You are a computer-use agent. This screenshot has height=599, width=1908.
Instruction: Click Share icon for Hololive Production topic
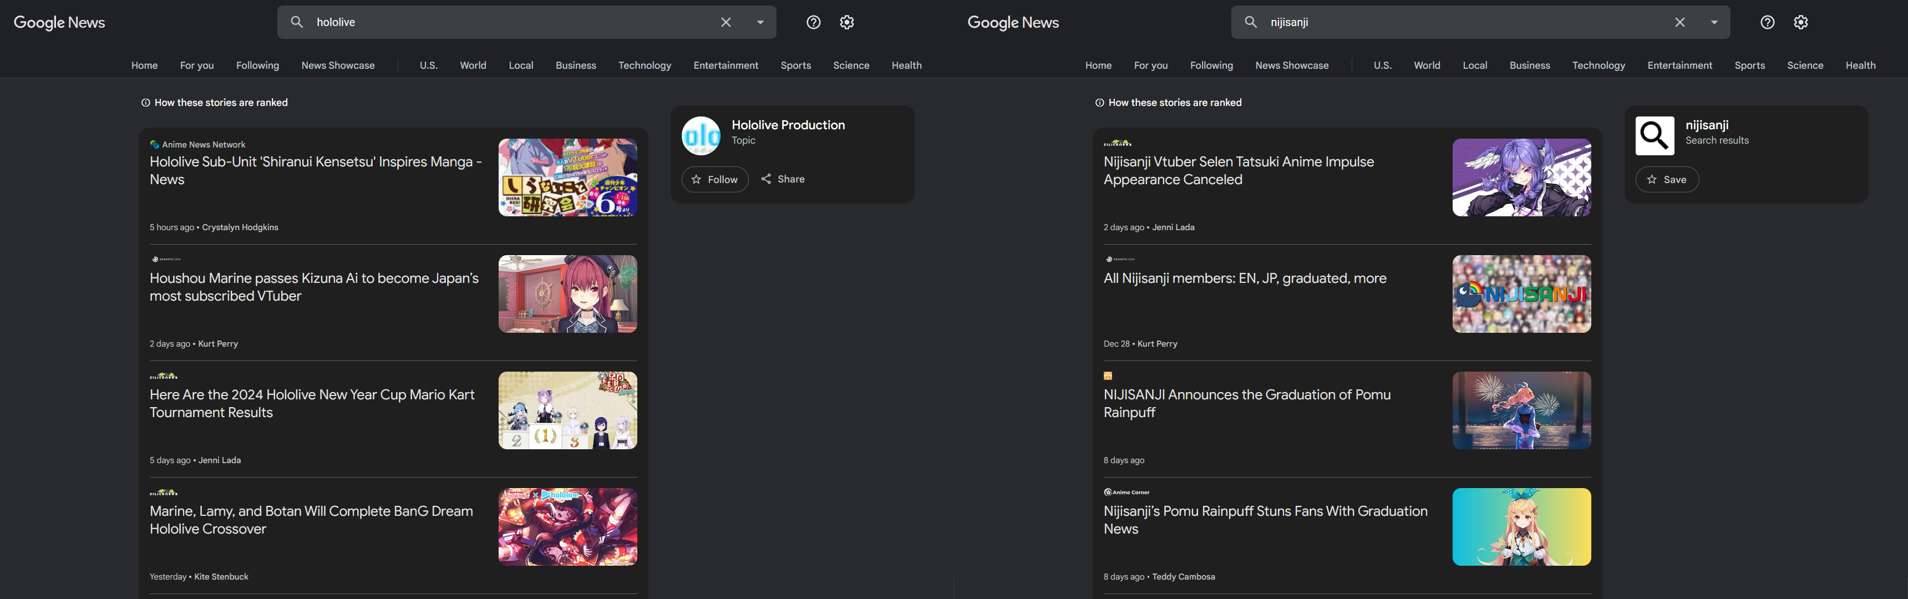click(x=767, y=179)
